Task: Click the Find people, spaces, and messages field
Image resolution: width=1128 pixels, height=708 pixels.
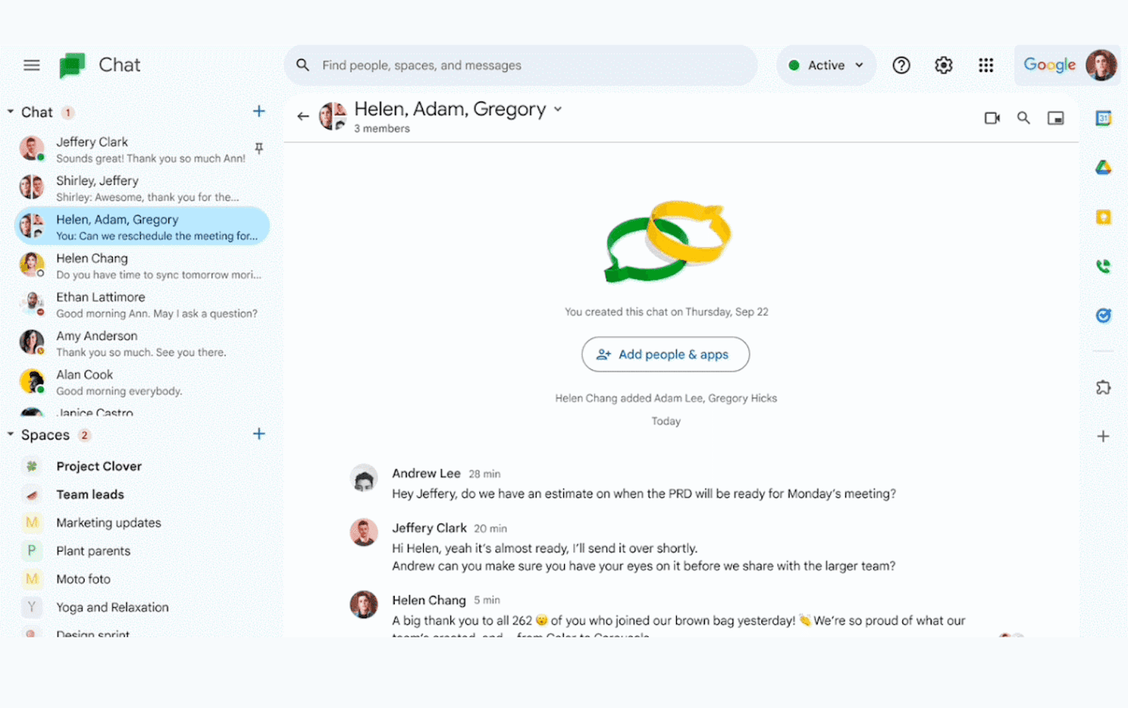Action: (521, 65)
